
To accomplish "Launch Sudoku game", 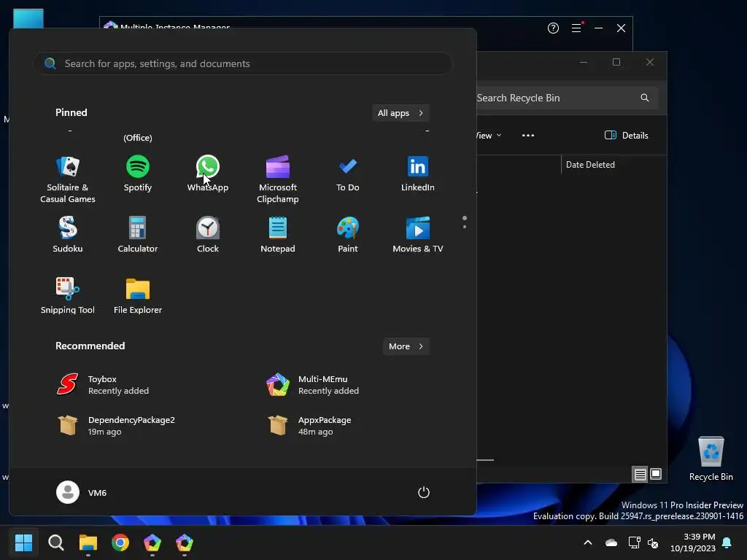I will coord(68,235).
